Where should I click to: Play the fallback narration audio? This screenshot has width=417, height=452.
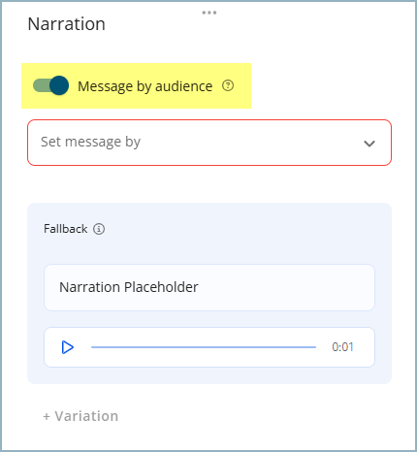(x=68, y=347)
